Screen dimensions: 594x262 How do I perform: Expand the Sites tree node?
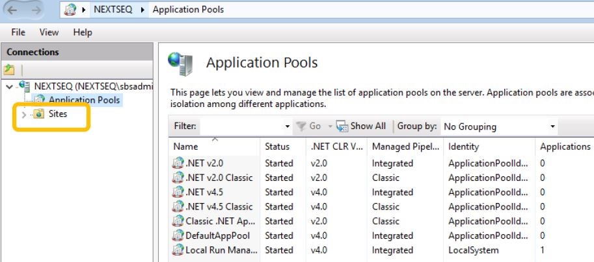point(24,115)
